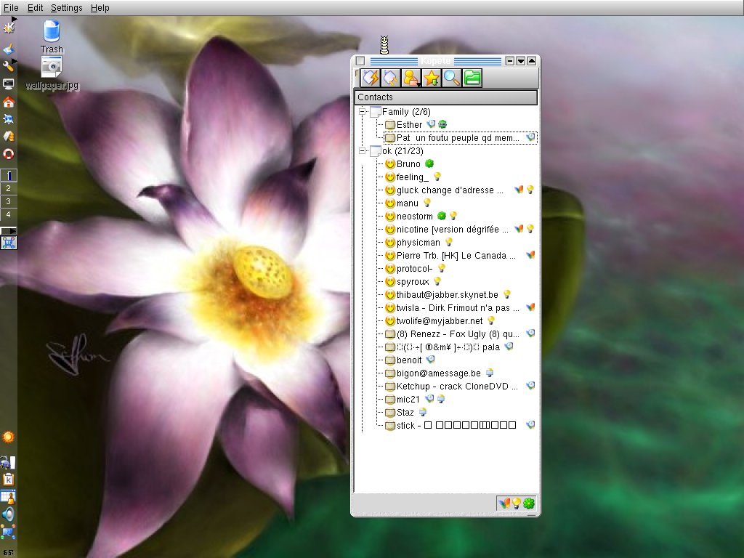
Task: Open the Settings menu
Action: coord(66,8)
